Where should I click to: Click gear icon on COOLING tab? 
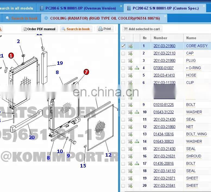tap(46, 18)
